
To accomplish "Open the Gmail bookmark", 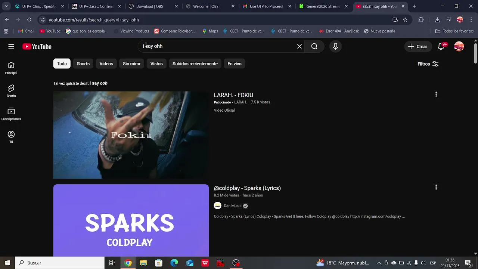I will [26, 31].
